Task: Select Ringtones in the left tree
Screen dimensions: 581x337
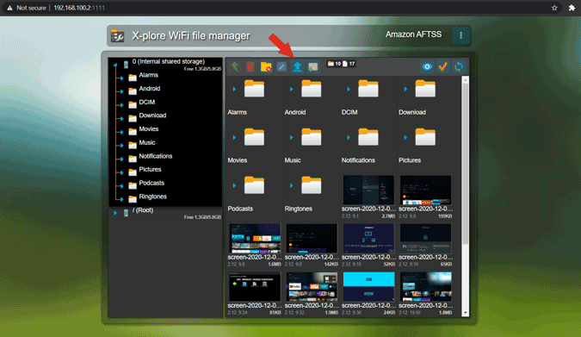Action: click(x=152, y=197)
